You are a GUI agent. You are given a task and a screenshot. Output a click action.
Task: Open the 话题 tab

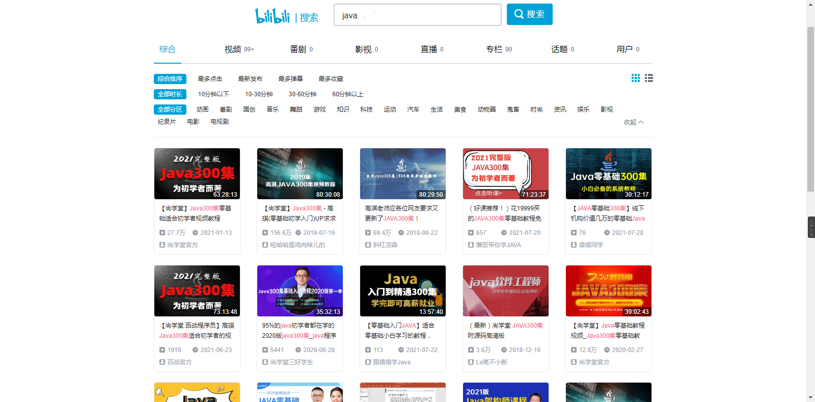(563, 49)
